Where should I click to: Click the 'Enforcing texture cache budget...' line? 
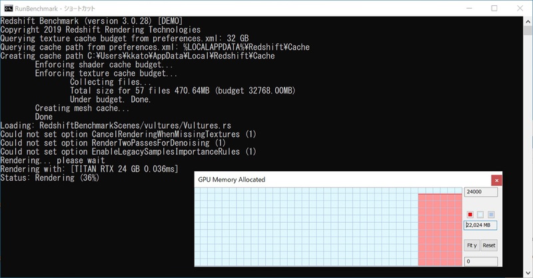(106, 73)
